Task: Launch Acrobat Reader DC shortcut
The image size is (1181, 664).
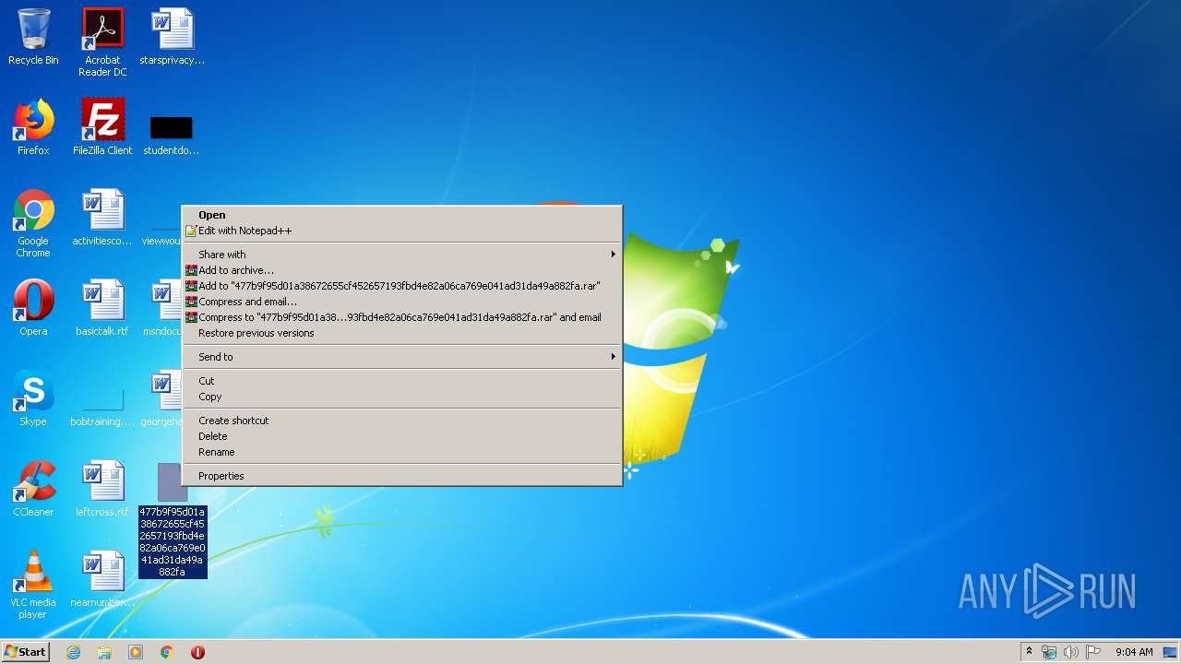Action: 102,42
